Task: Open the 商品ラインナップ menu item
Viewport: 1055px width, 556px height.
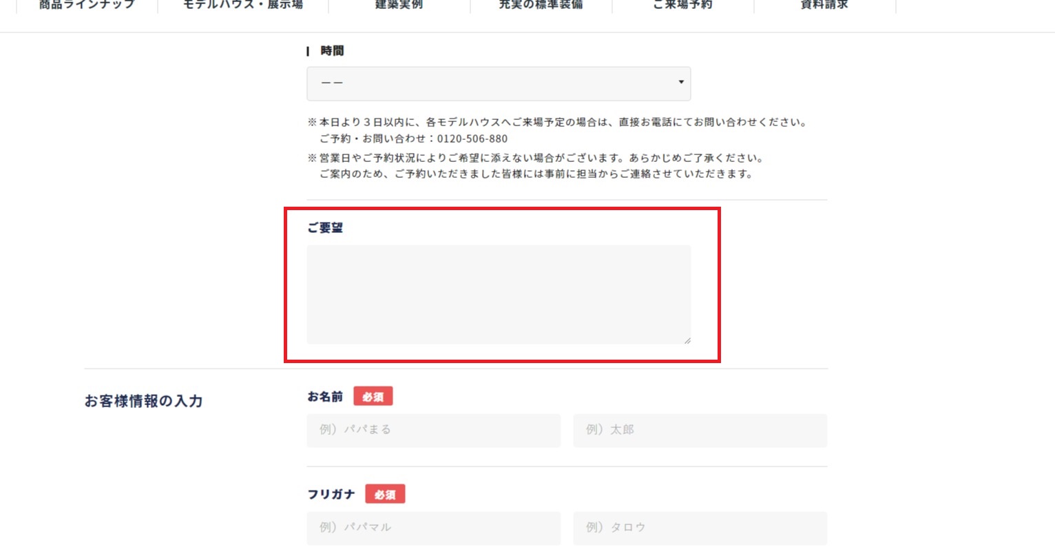Action: (87, 6)
